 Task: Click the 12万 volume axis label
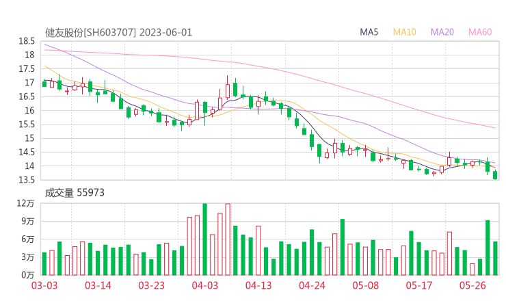[x=25, y=203]
